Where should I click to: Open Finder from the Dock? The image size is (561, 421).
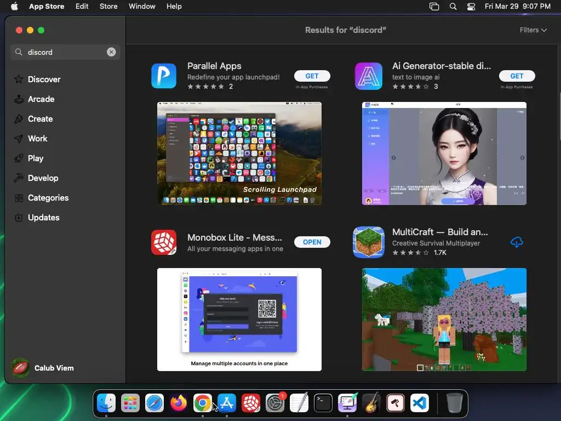(x=106, y=403)
